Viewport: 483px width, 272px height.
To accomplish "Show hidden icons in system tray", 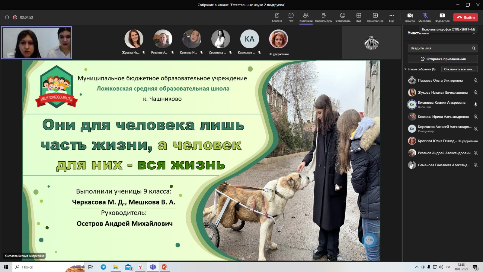I will 417,267.
